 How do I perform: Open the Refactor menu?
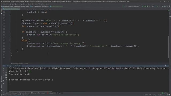pos(25,4)
